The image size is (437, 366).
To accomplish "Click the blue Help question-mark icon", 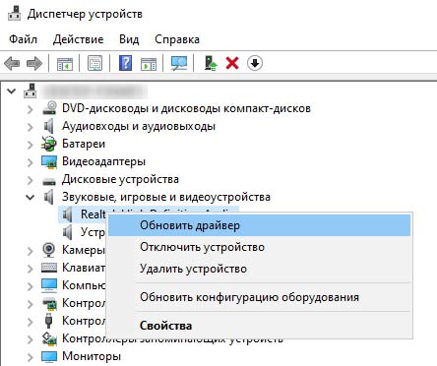I will 125,63.
